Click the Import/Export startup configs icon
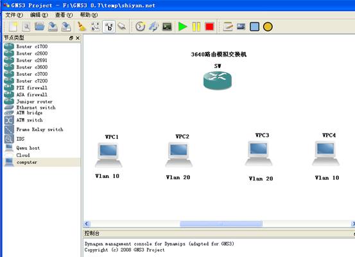This screenshot has height=257, width=355. point(153,27)
